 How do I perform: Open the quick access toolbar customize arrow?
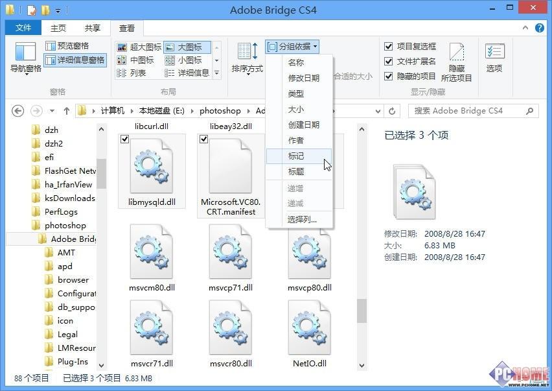(58, 11)
